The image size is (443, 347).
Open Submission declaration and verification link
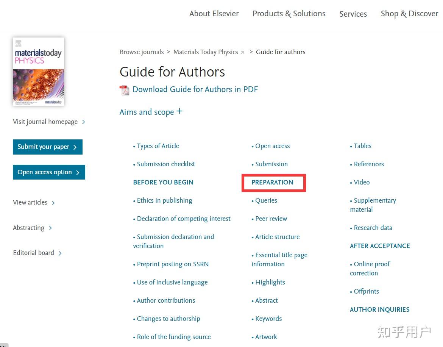[173, 241]
